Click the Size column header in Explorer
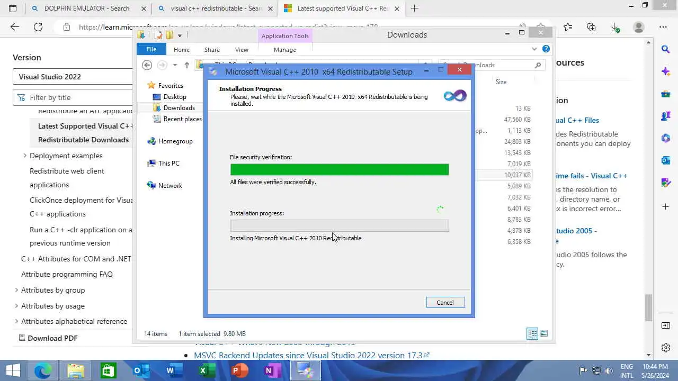The height and width of the screenshot is (381, 678). pos(501,82)
